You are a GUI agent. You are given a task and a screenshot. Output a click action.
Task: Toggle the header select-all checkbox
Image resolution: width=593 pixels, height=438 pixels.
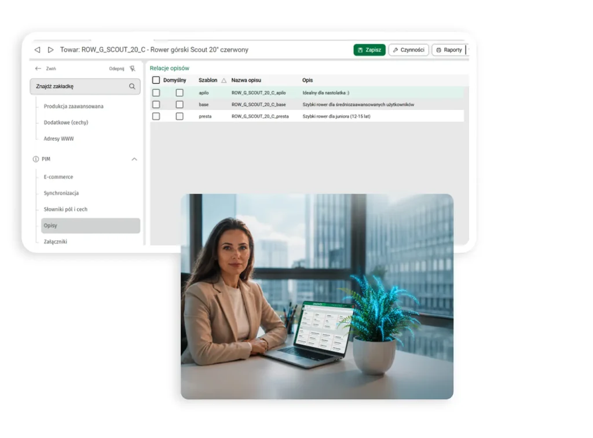[156, 80]
